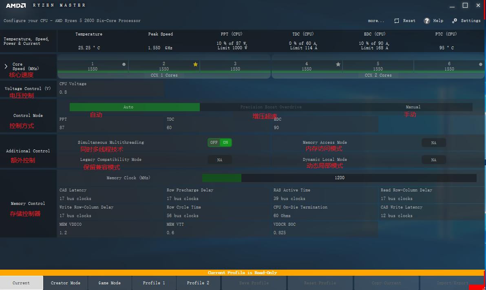
Task: Open Memory Access Mode NA selector
Action: coord(433,143)
